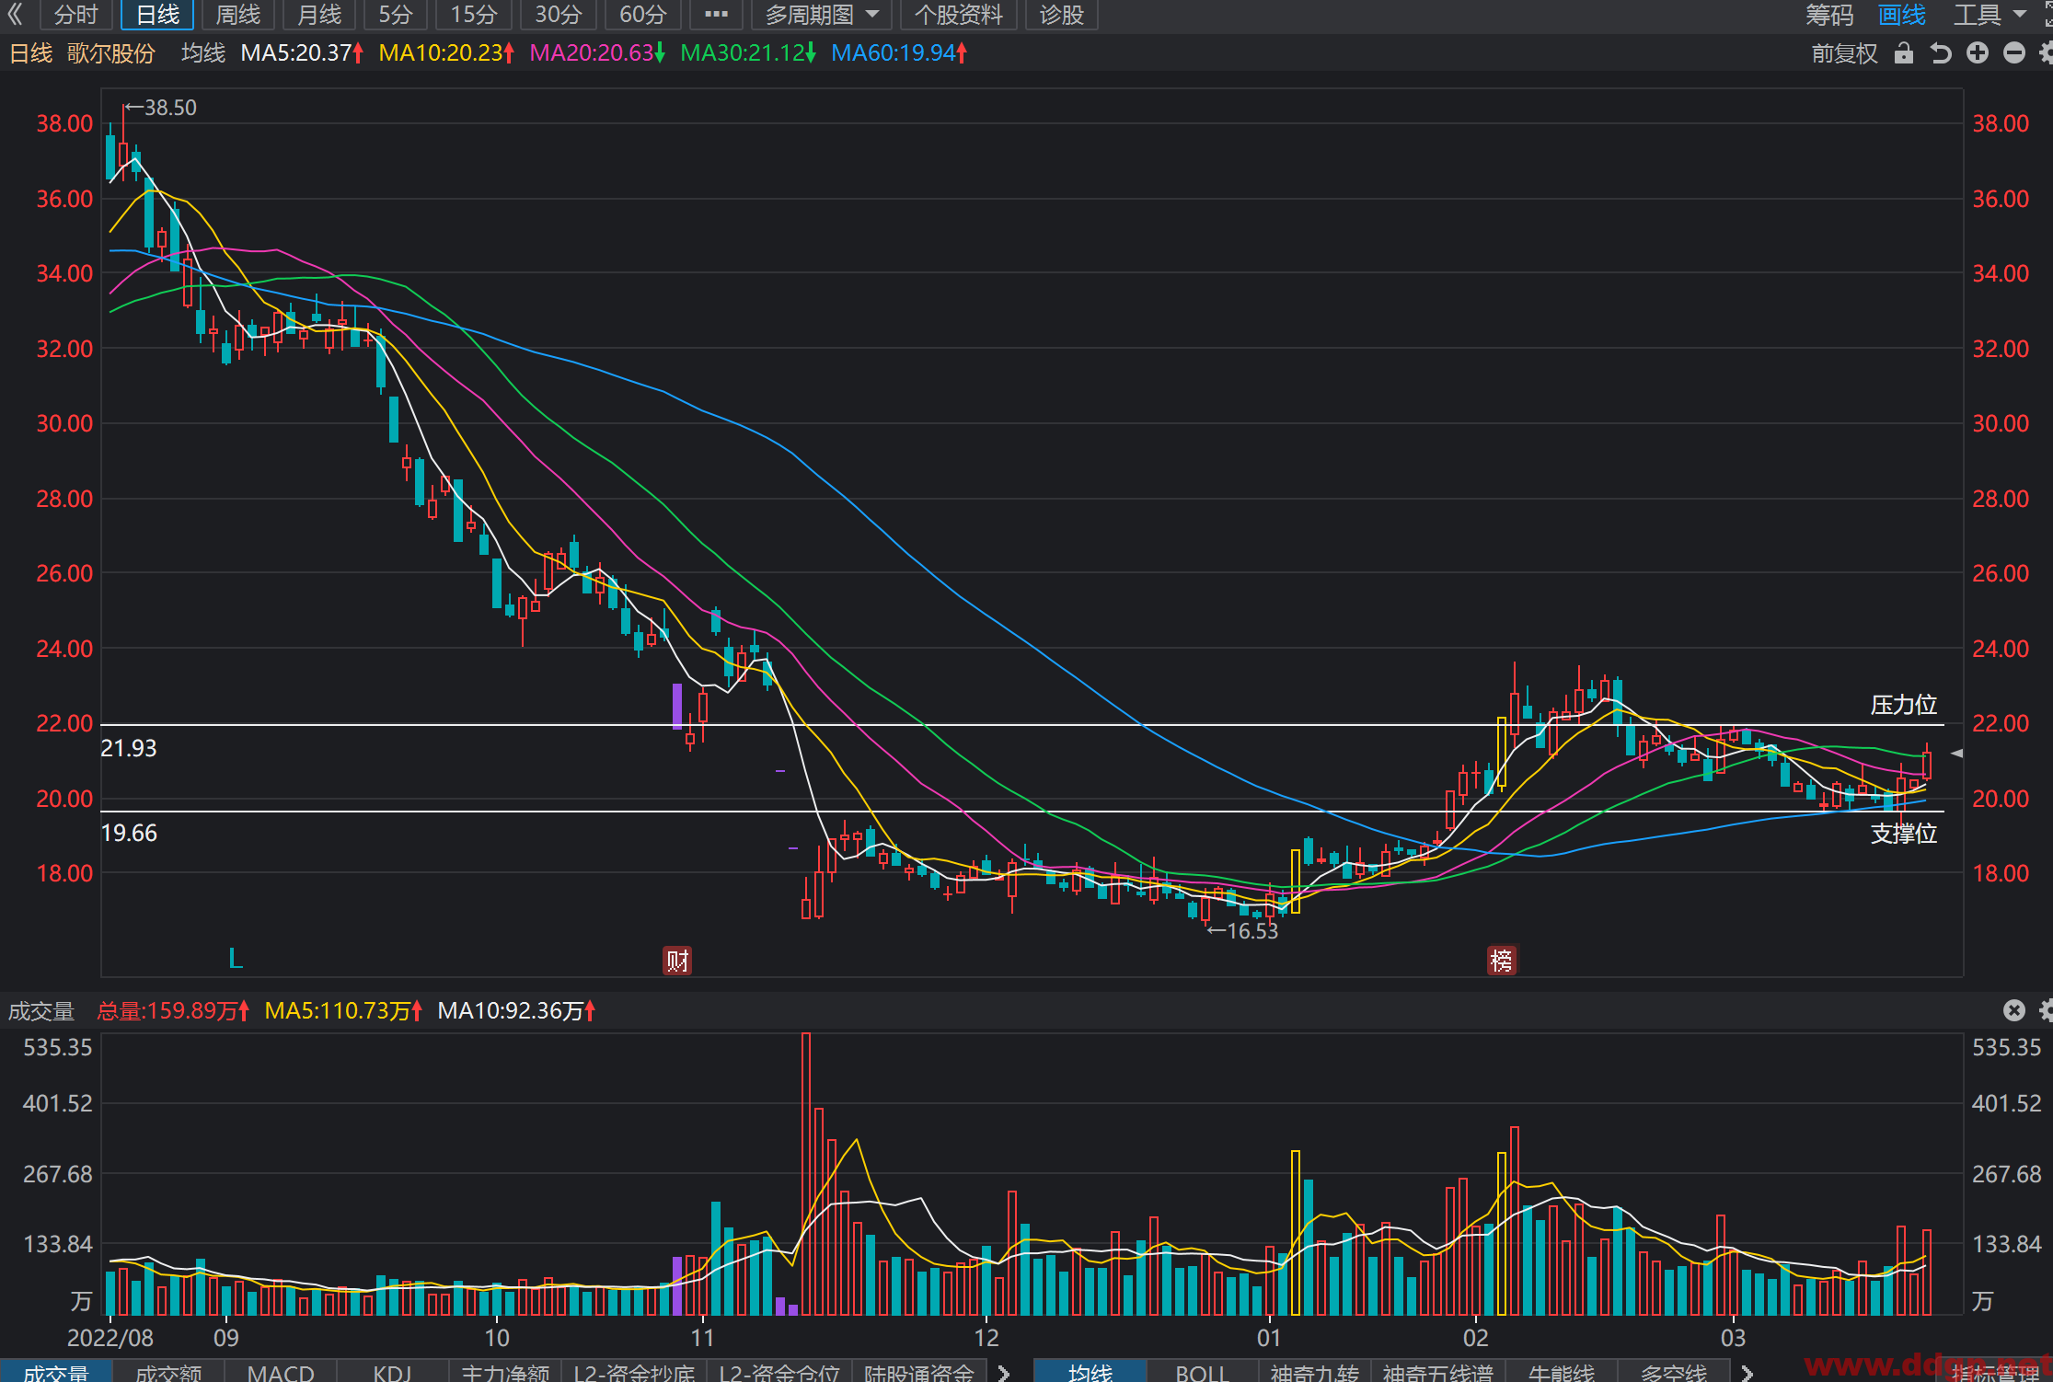Zoom in with the plus icon

tap(1978, 53)
